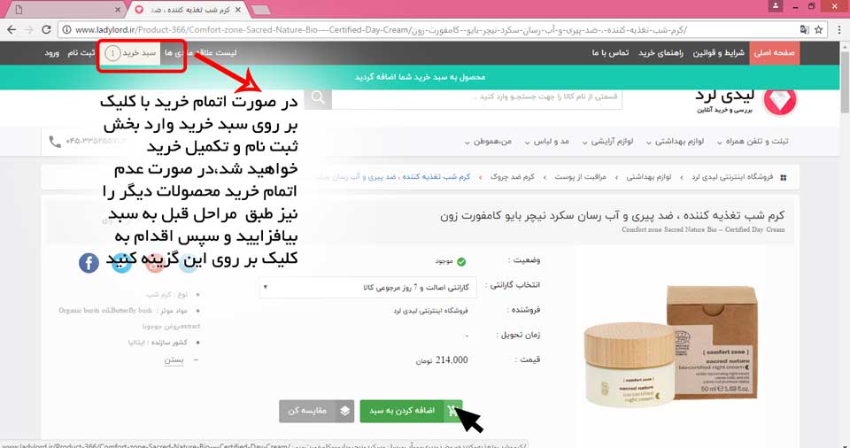
Task: Close the active browser tab
Action: point(238,10)
